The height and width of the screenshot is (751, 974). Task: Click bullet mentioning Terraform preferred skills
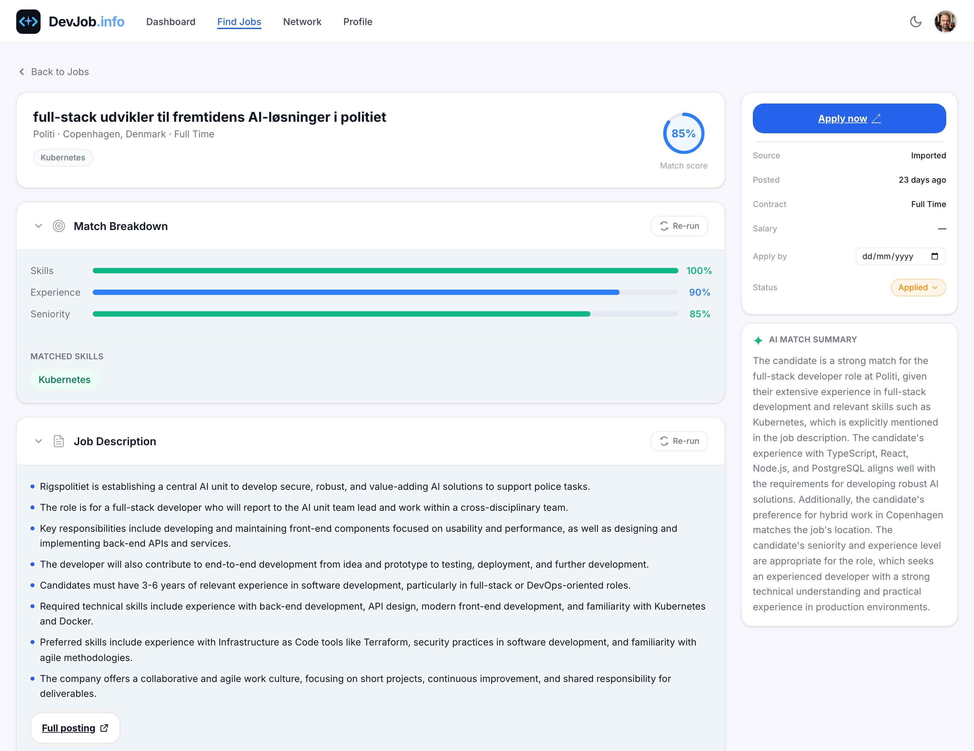click(368, 650)
